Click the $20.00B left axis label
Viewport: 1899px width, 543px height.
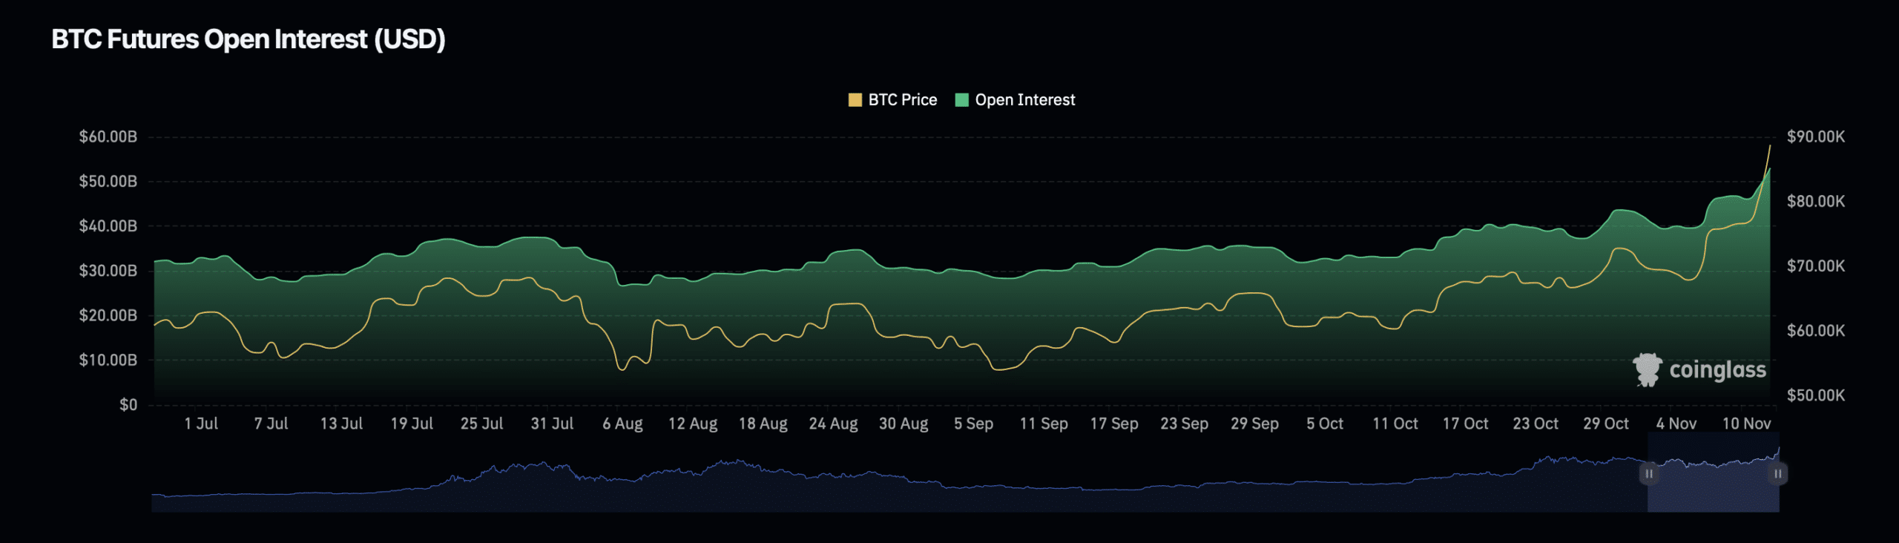pos(108,315)
